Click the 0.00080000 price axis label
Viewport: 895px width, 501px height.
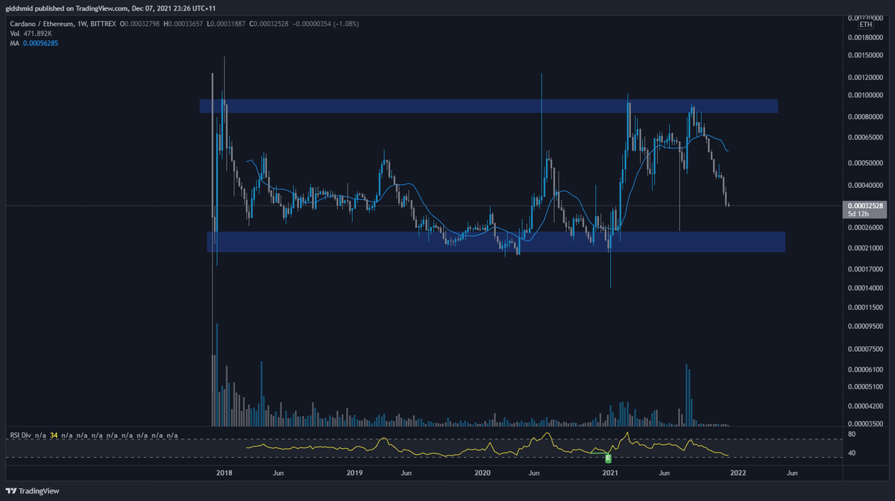click(865, 117)
